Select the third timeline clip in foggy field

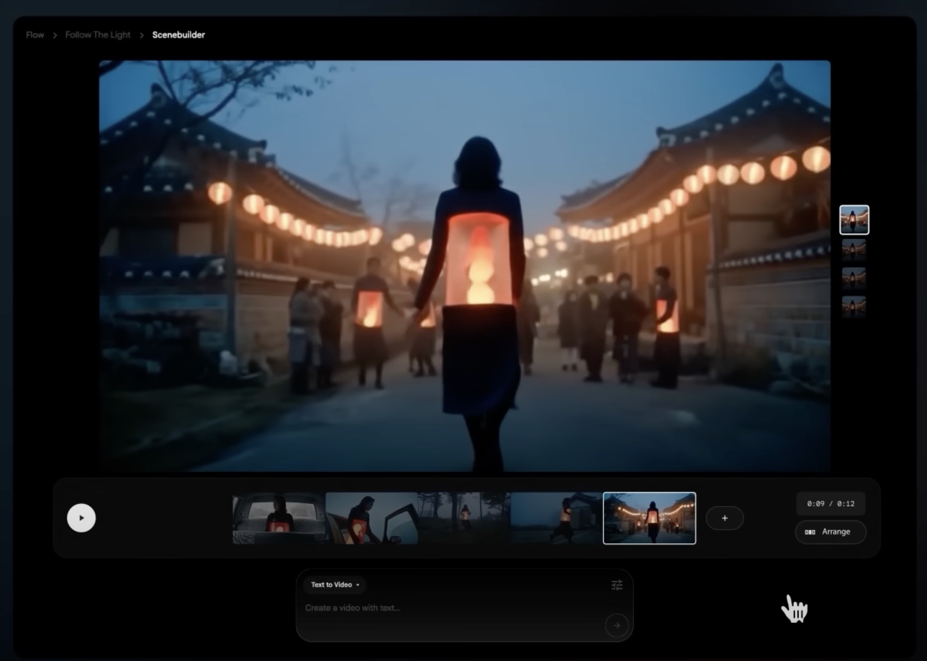464,518
